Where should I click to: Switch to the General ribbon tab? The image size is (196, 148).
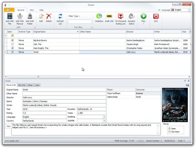click(x=21, y=10)
